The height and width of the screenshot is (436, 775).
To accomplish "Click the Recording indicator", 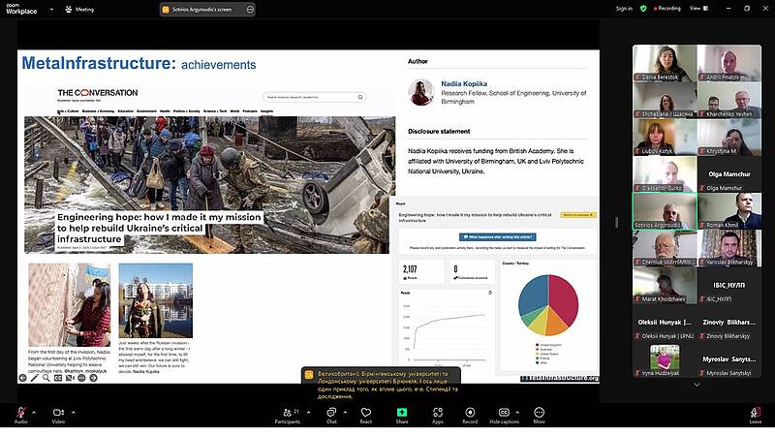I will 667,9.
